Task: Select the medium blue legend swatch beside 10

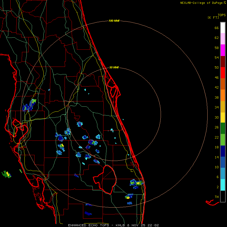Action: tap(223, 162)
